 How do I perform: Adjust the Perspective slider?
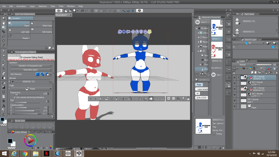click(26, 94)
